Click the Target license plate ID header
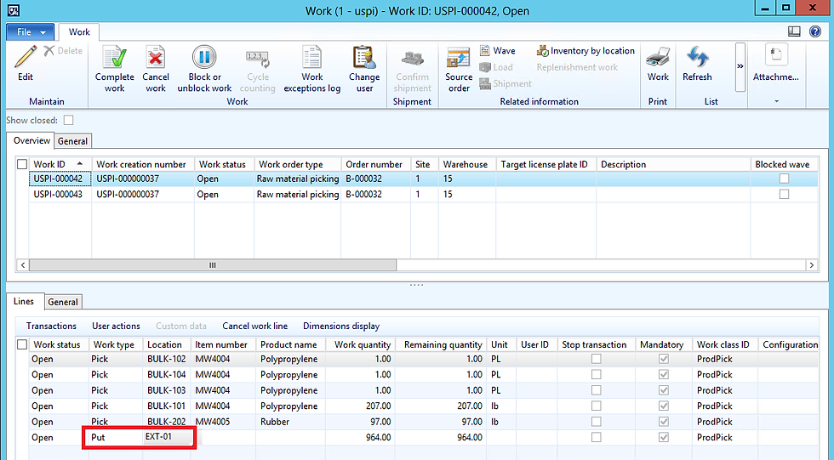Viewport: 834px width, 460px height. point(546,164)
